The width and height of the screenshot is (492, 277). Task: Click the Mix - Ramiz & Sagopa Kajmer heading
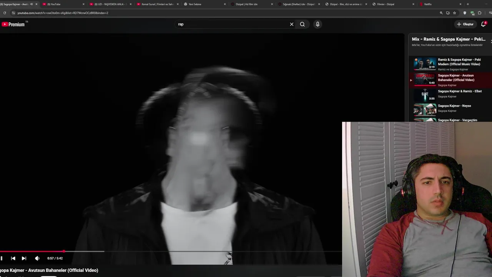pos(449,39)
